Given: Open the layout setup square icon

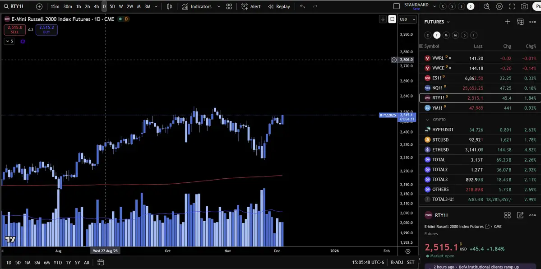Looking at the screenshot, I should coord(397,6).
